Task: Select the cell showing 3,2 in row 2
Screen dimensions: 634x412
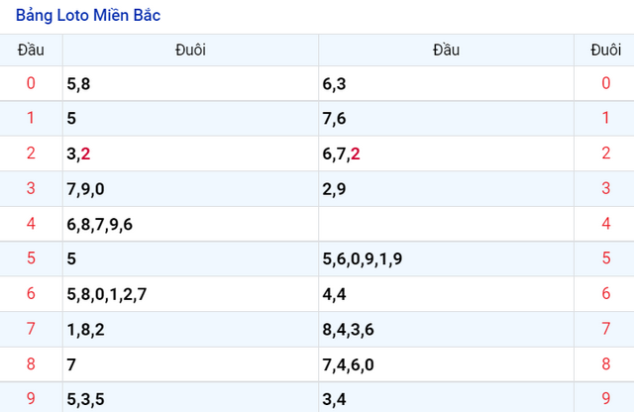Action: tap(190, 154)
